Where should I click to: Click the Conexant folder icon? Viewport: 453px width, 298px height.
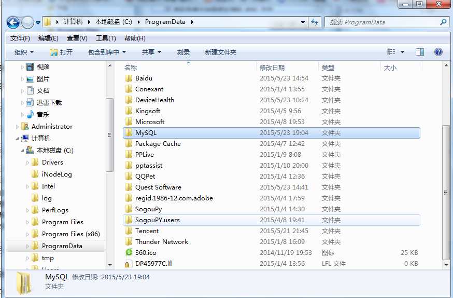[129, 89]
